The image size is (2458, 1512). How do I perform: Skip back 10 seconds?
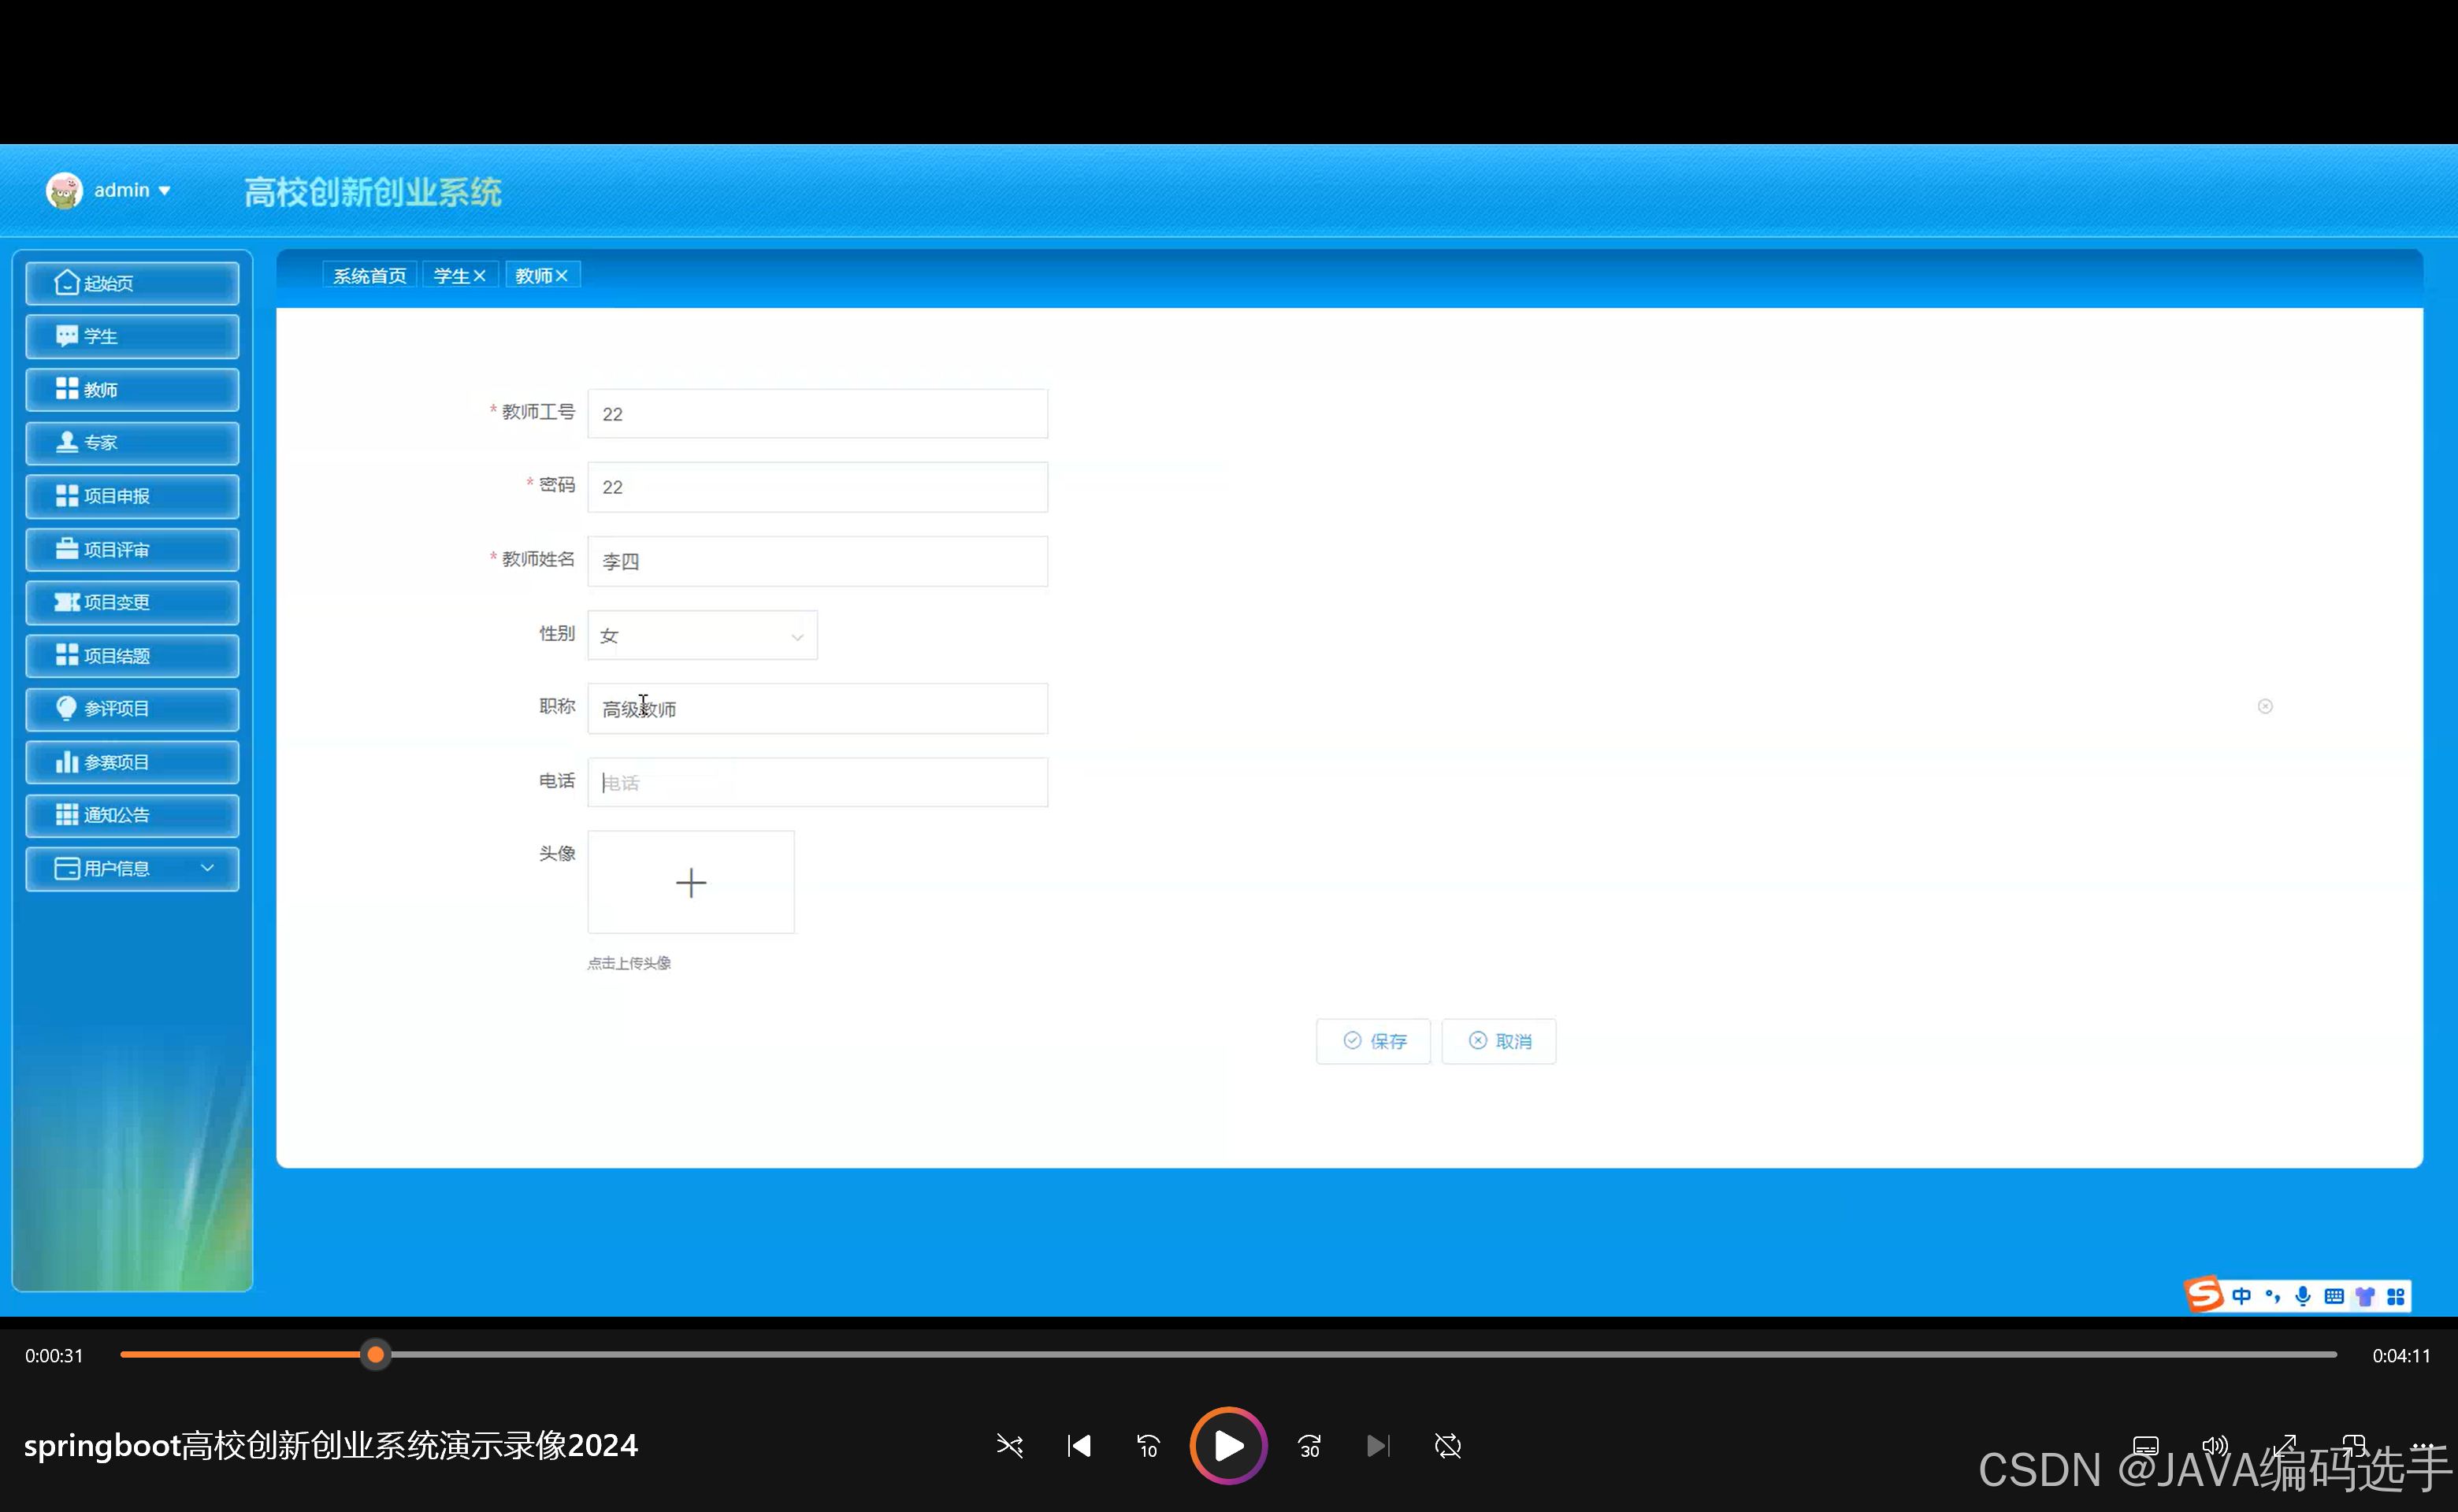[x=1148, y=1446]
